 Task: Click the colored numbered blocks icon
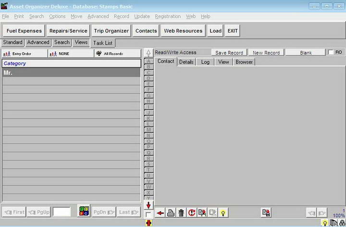point(84,211)
